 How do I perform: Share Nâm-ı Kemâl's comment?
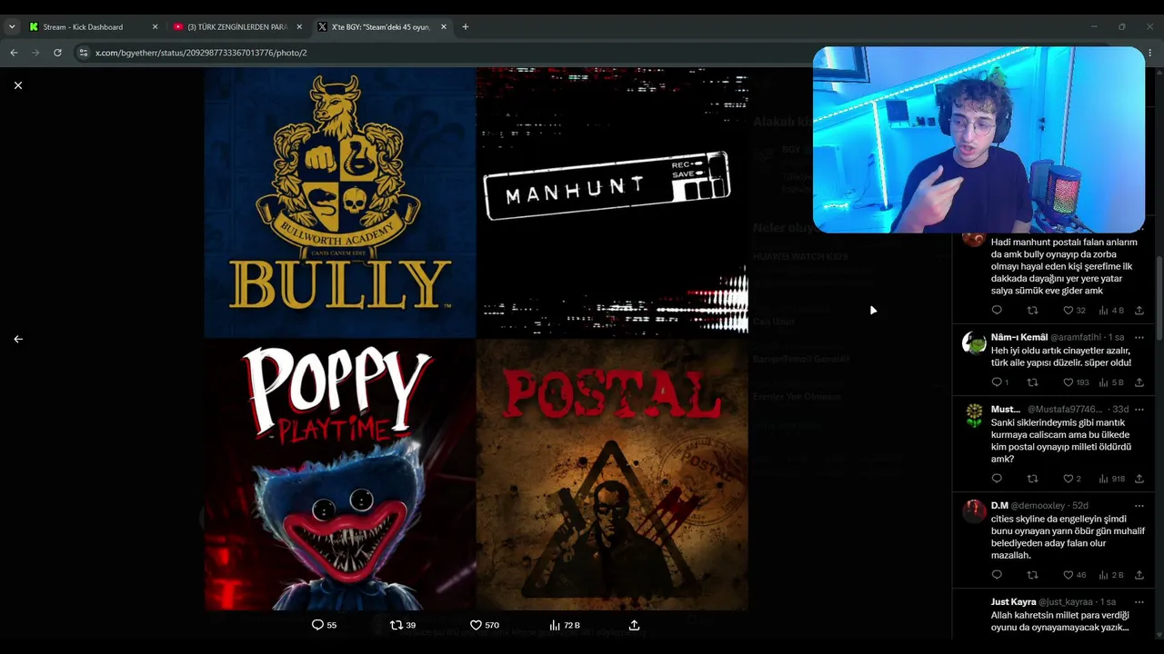pyautogui.click(x=1139, y=382)
